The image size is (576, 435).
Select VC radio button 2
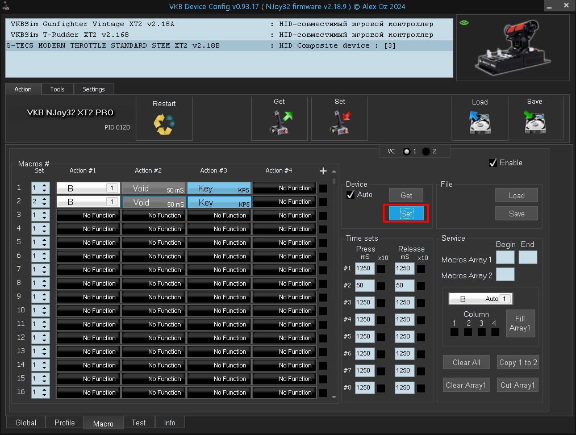(426, 152)
